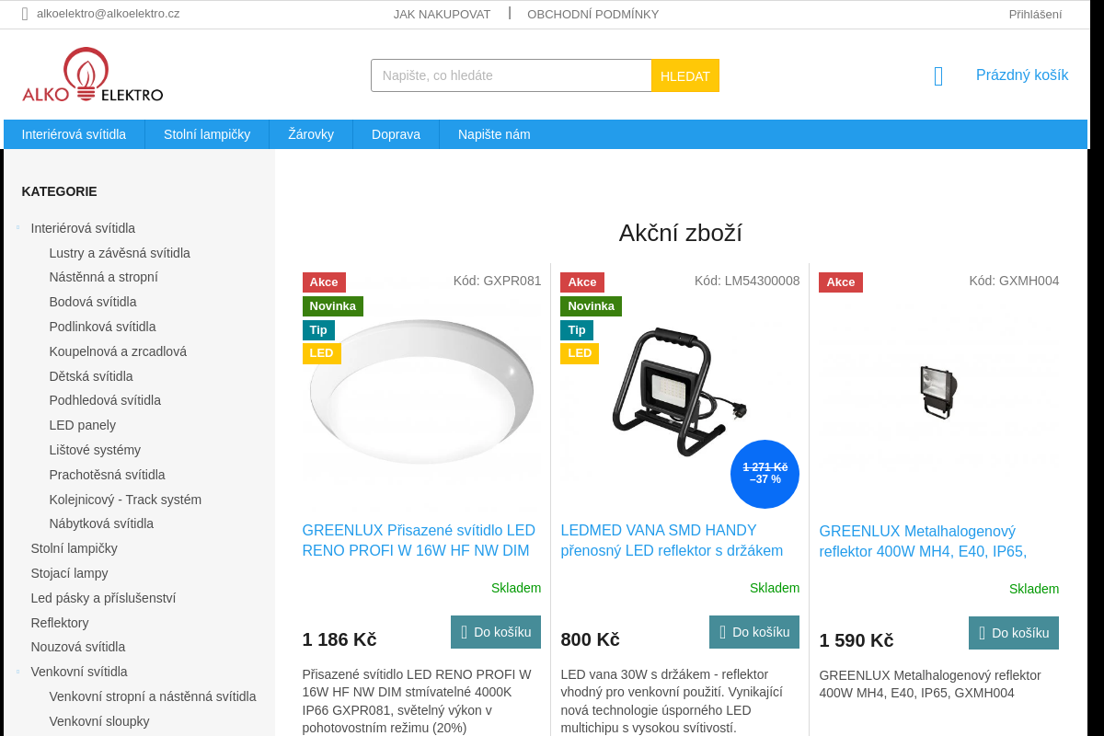Image resolution: width=1104 pixels, height=736 pixels.
Task: Open Koupelnová a zrcadlová category
Action: 118,351
